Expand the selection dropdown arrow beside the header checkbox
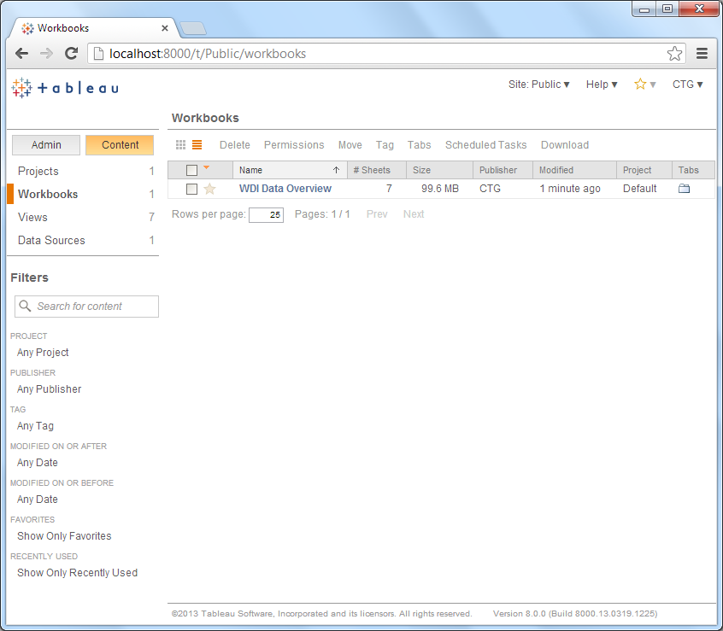 point(206,169)
